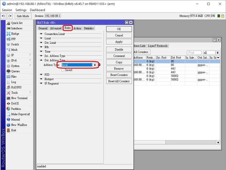Toggle the Invert checkbox
This screenshot has height=170, width=226.
(x=63, y=70)
